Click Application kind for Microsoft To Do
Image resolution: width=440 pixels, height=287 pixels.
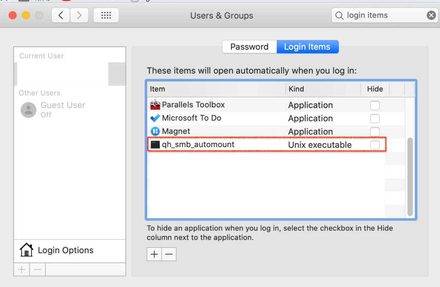coord(311,118)
